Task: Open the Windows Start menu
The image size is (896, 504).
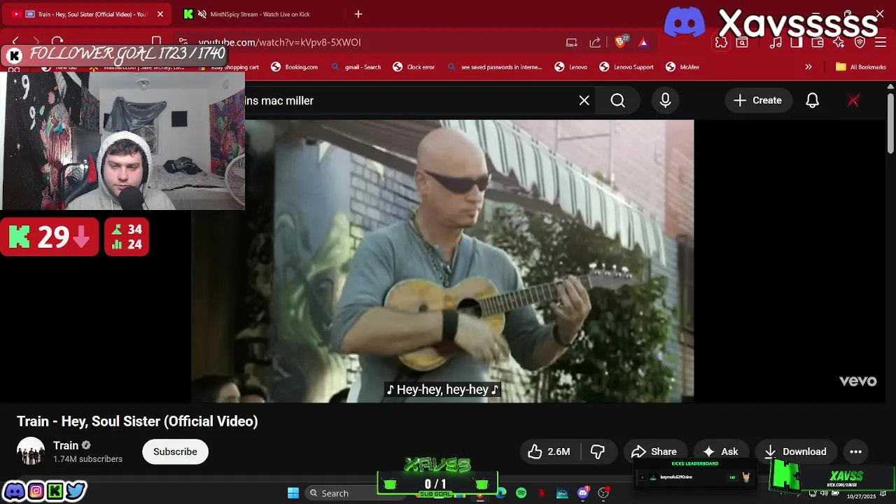Action: pyautogui.click(x=293, y=493)
